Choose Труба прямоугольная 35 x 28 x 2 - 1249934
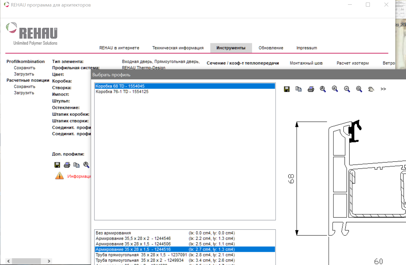The image size is (406, 265). click(185, 260)
